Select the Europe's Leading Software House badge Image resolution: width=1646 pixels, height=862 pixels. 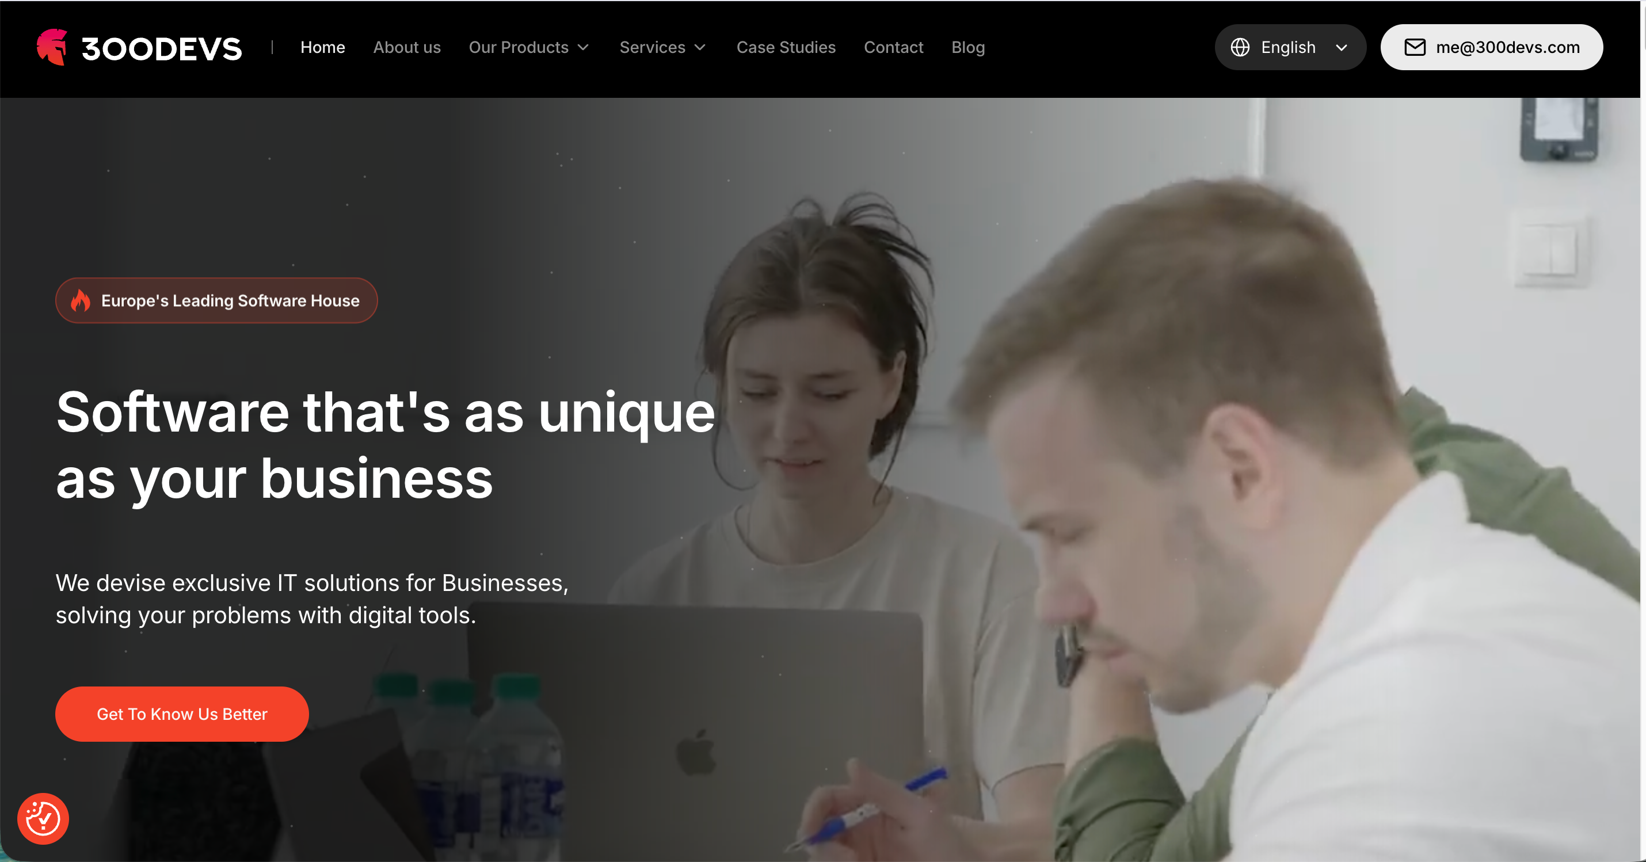pyautogui.click(x=216, y=300)
